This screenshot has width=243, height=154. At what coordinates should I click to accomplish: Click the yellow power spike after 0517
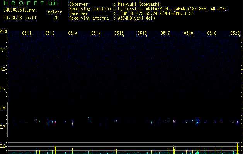pos(174,150)
